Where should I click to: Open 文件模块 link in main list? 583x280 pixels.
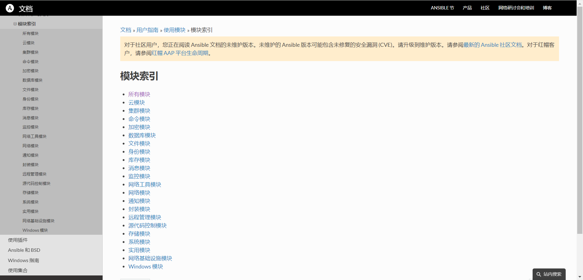139,144
